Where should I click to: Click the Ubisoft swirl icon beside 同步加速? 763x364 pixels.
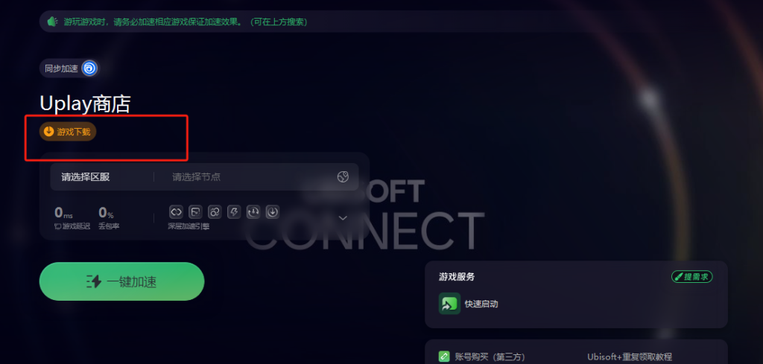(89, 68)
